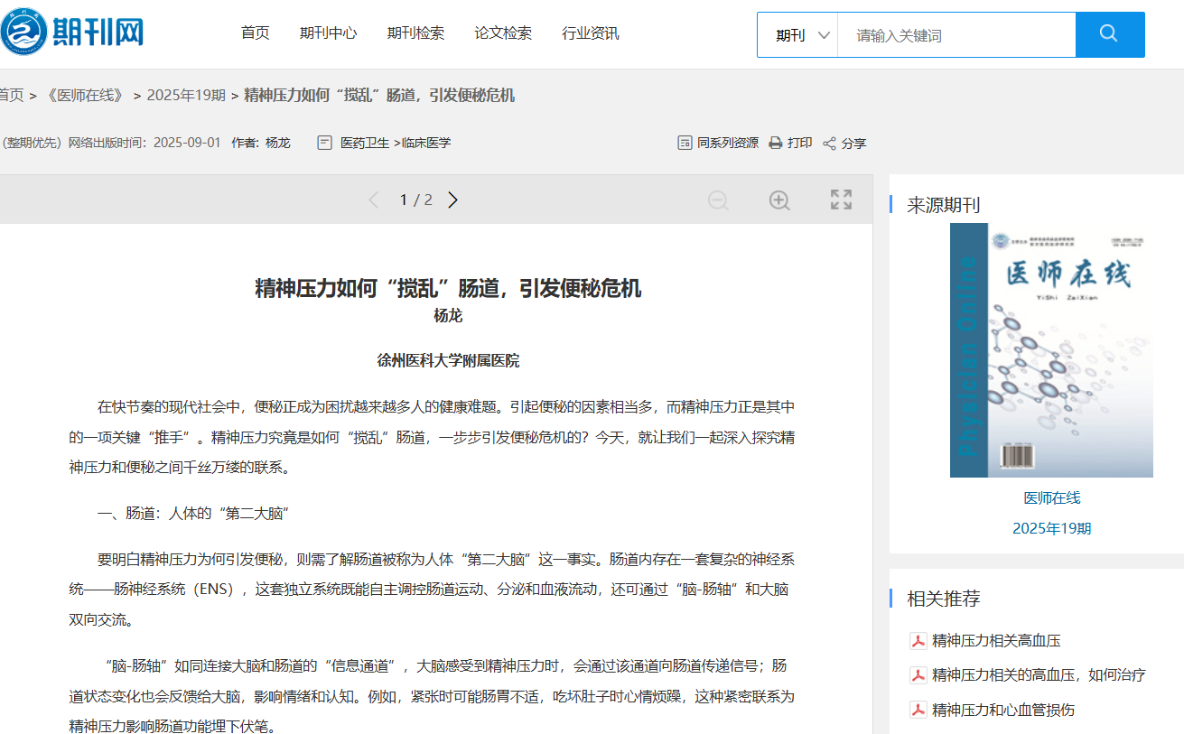
Task: Open the 医师在线 journal cover thumbnail
Action: coord(1051,350)
